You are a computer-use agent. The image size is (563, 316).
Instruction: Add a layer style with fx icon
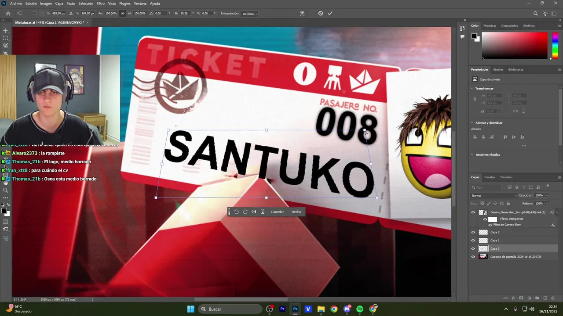point(513,298)
